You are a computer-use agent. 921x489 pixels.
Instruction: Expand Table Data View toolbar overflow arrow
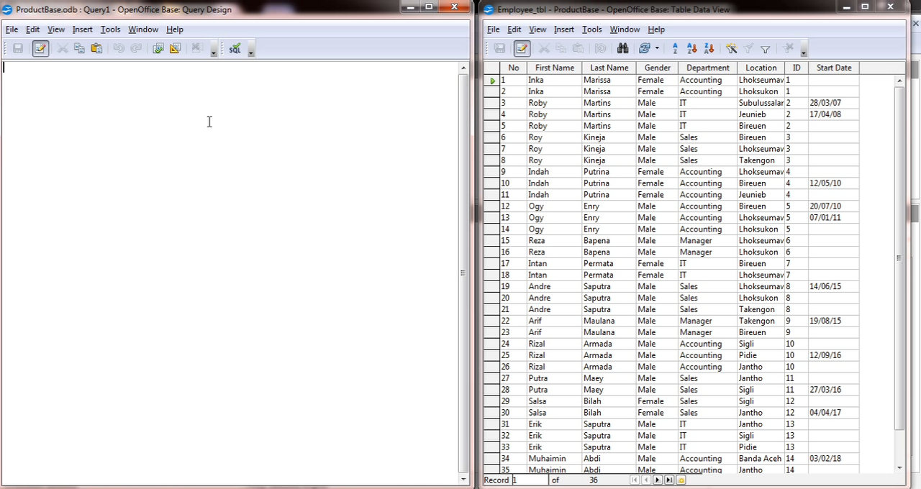(x=804, y=51)
